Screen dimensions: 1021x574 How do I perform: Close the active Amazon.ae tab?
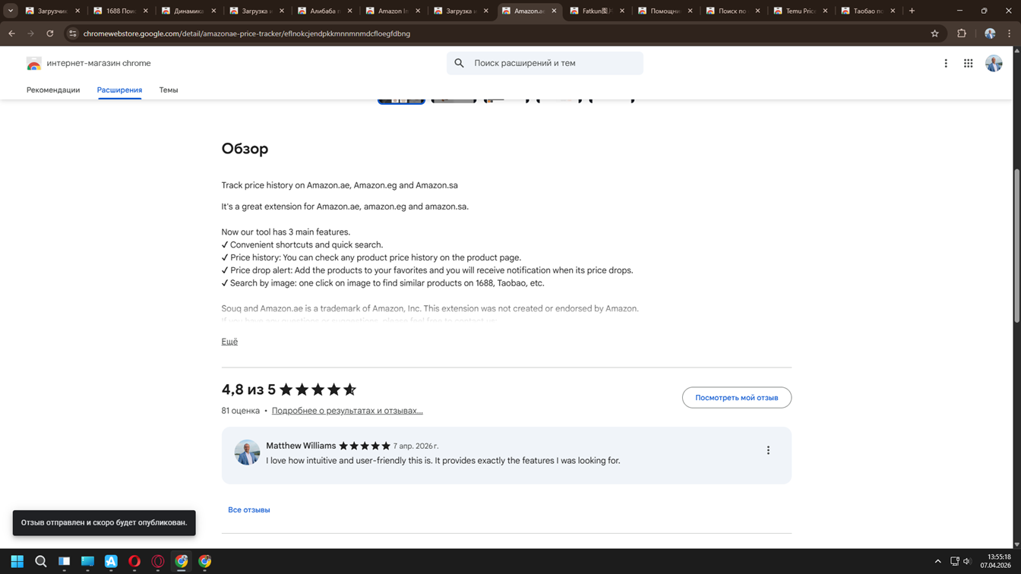coord(554,11)
